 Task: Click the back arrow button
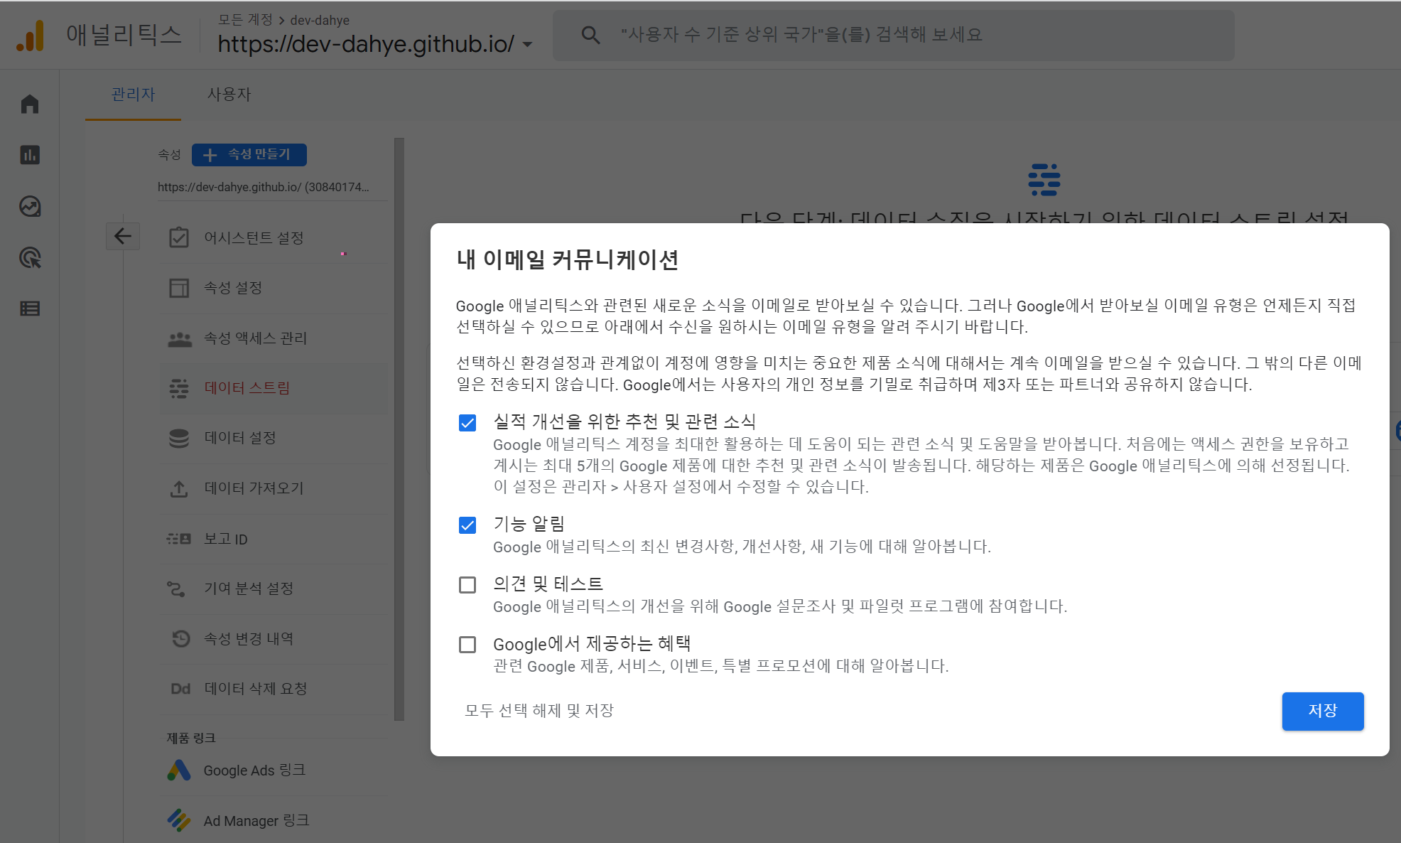tap(123, 236)
